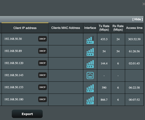Click access time 303:52:39

[134, 39]
